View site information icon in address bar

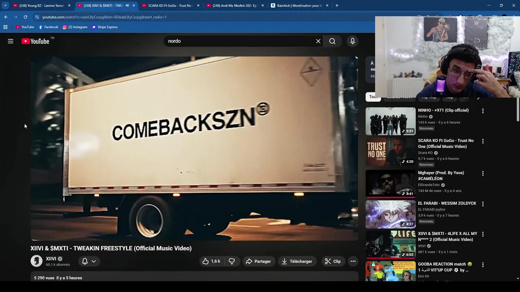coord(37,17)
